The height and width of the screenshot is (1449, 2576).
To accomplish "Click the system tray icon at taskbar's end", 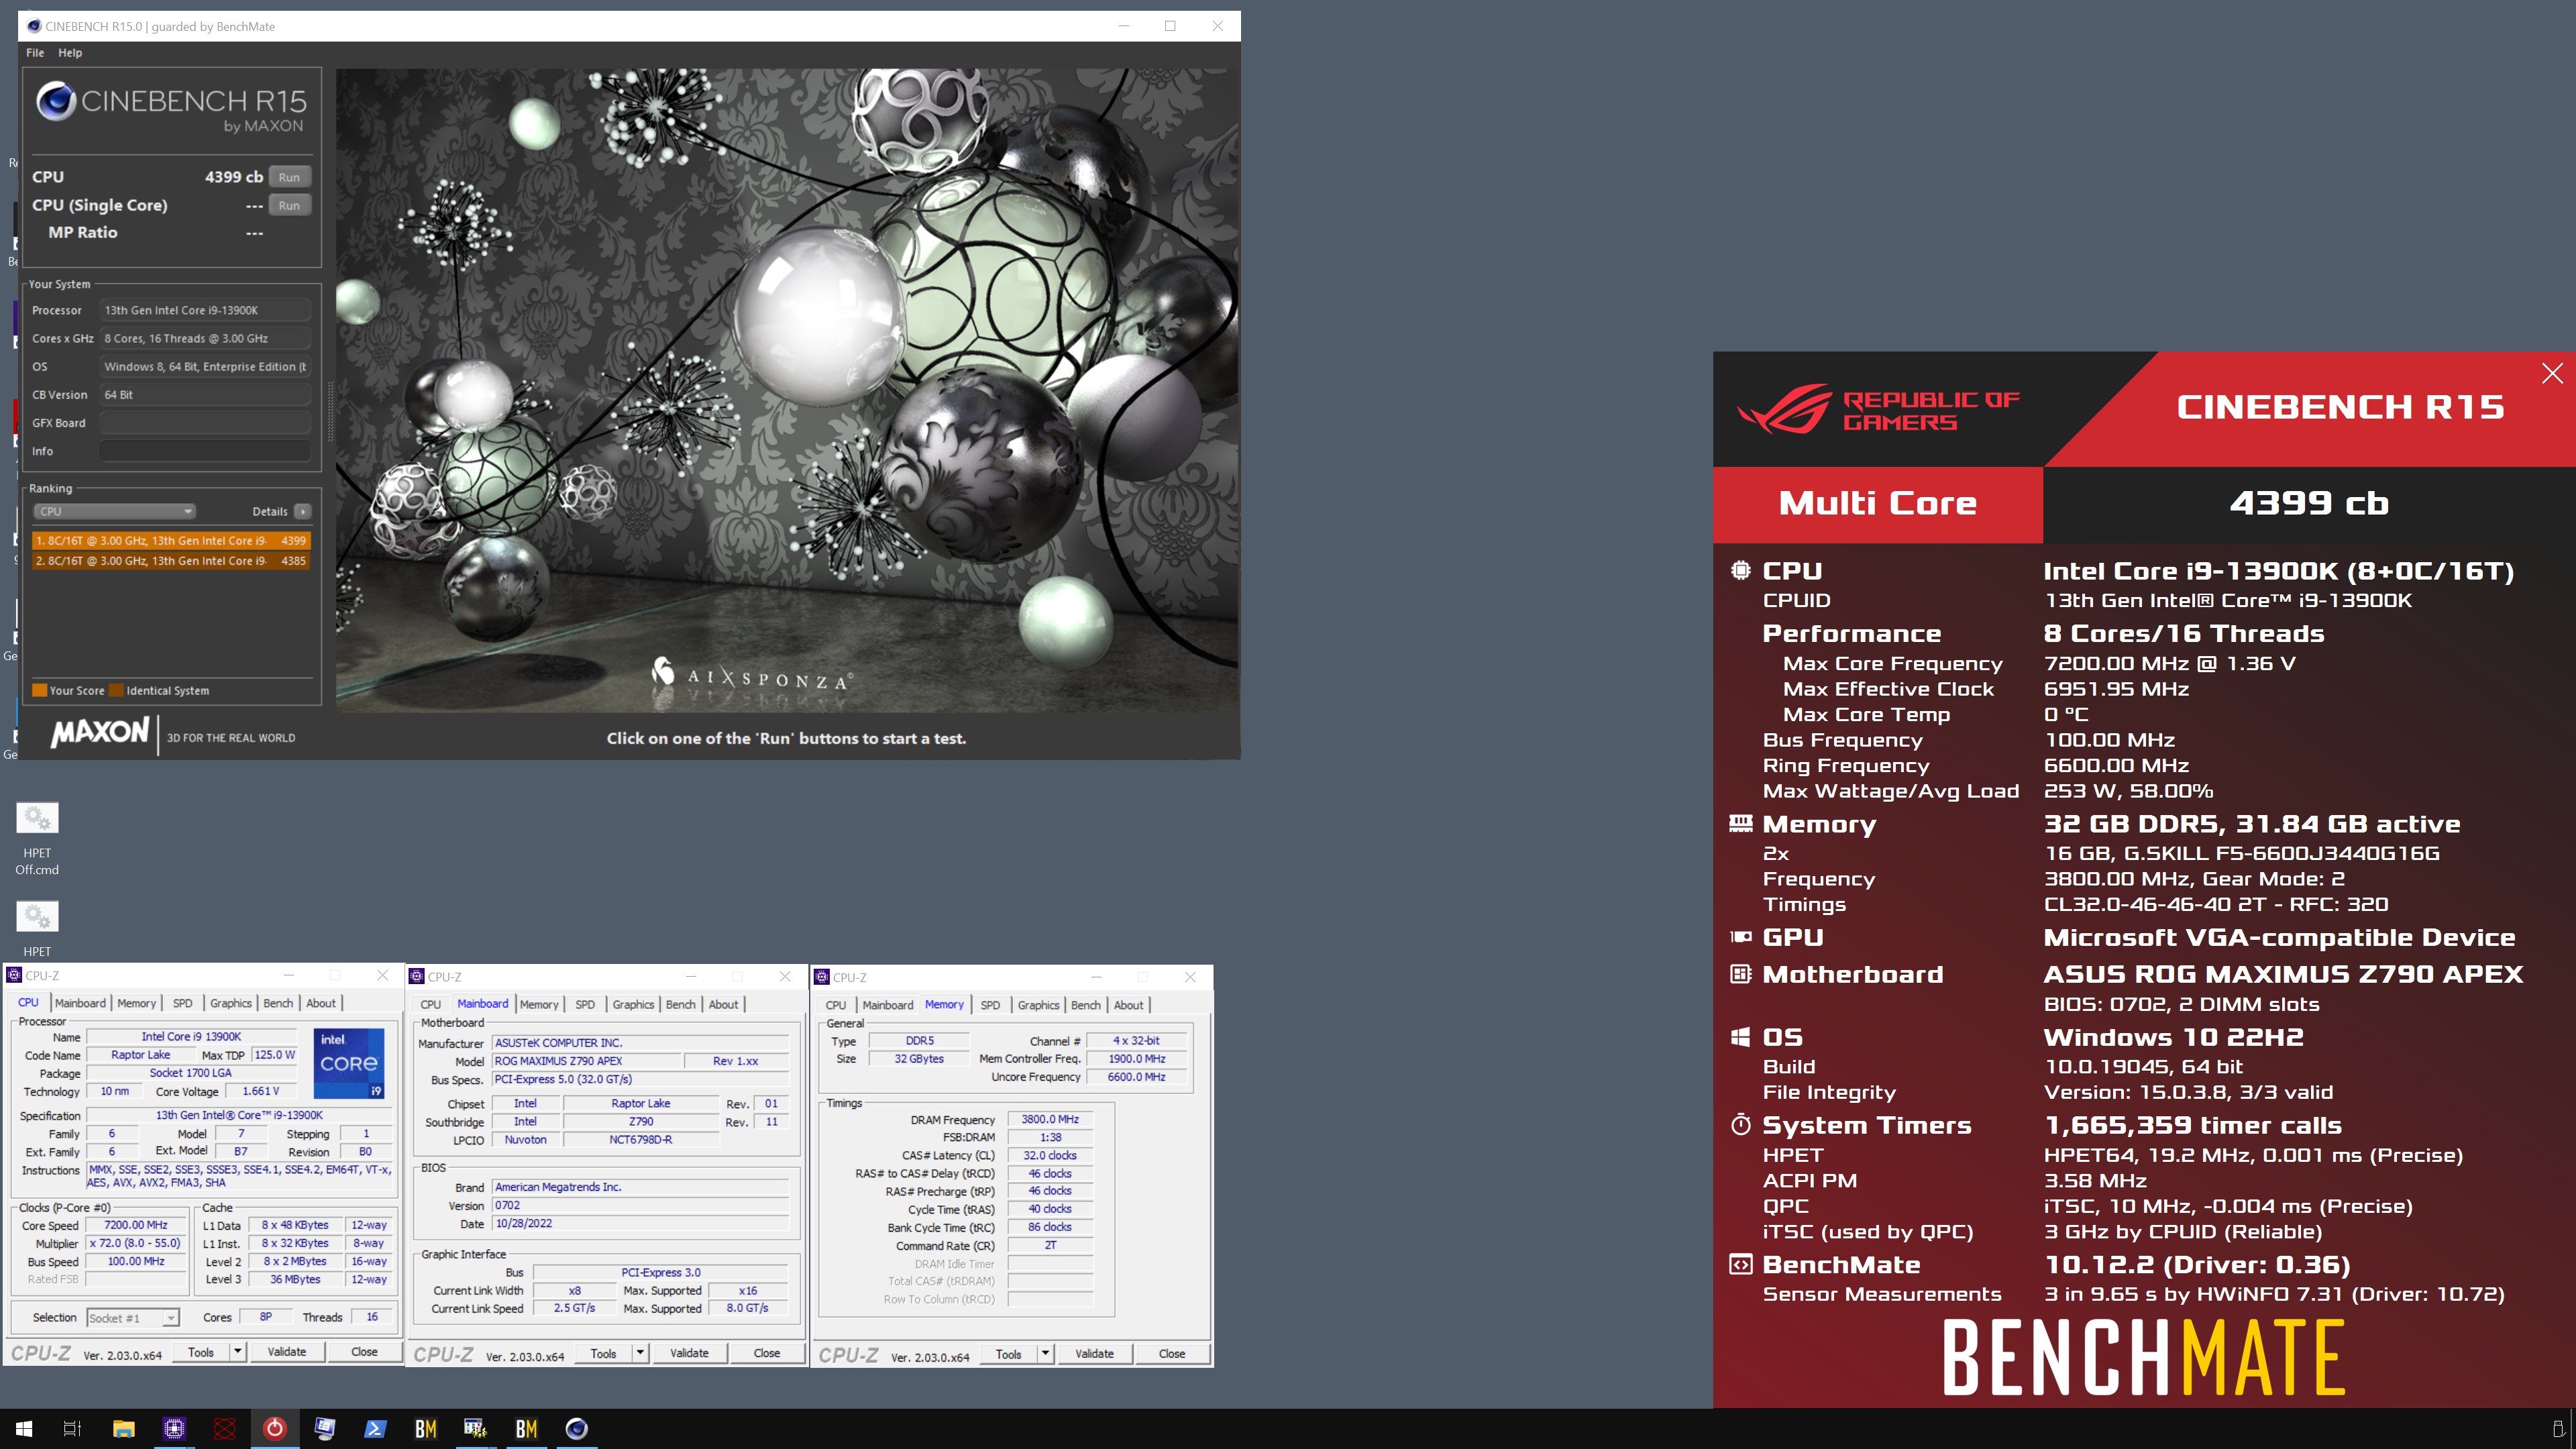I will pos(2558,1428).
